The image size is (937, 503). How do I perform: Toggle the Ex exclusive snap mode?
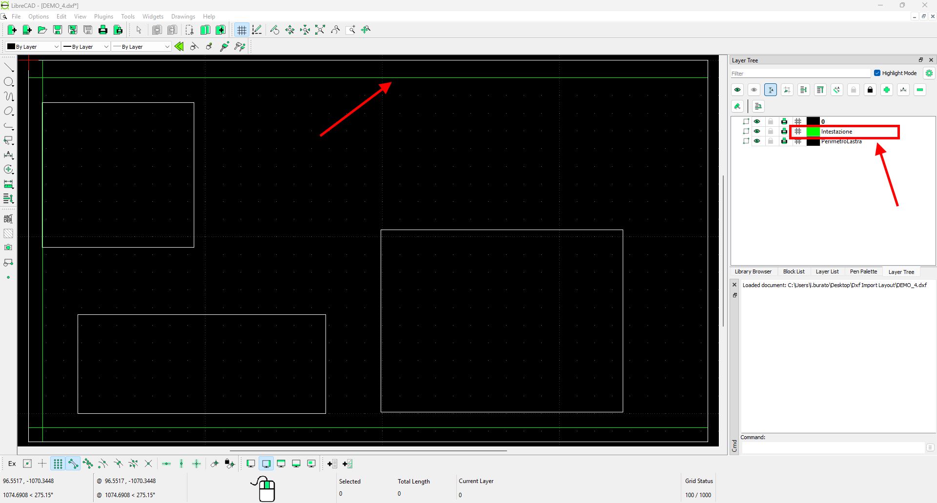(x=12, y=464)
